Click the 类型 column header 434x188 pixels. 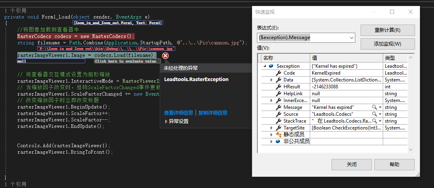pos(395,58)
